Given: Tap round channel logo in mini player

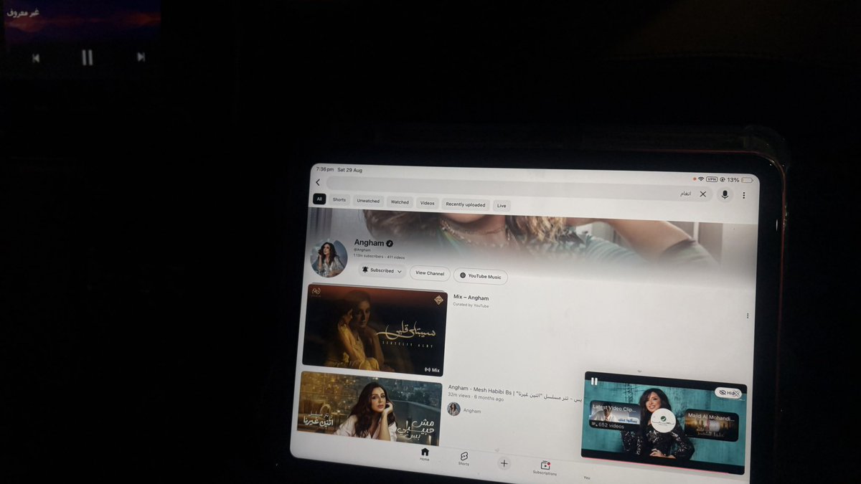Looking at the screenshot, I should point(662,420).
